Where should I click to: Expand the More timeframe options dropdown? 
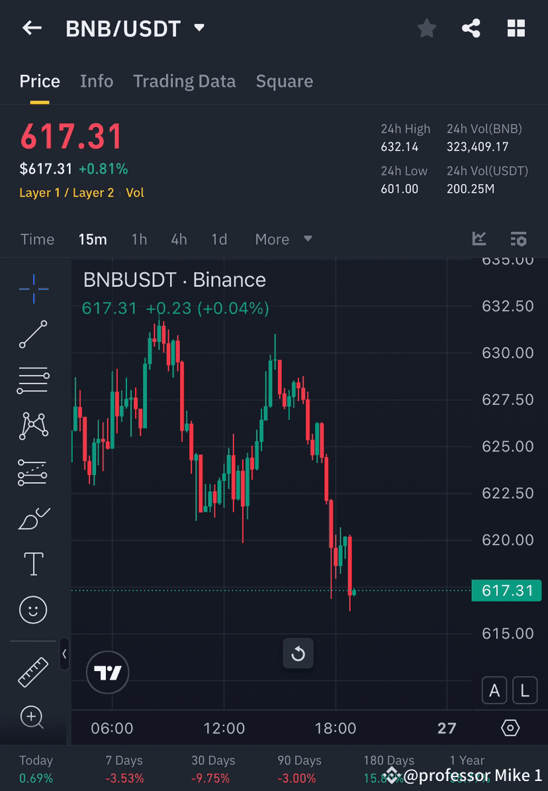[283, 239]
